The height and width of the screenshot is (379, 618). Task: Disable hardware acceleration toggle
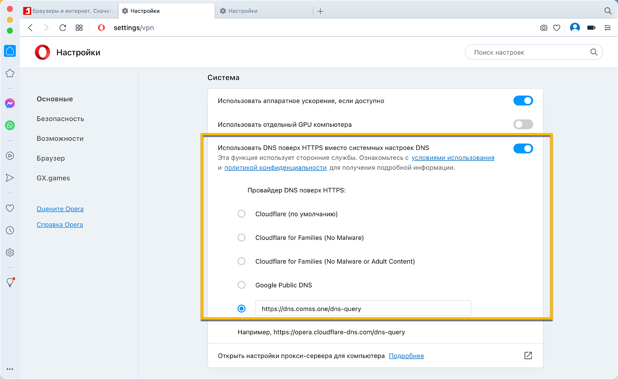[x=523, y=101]
